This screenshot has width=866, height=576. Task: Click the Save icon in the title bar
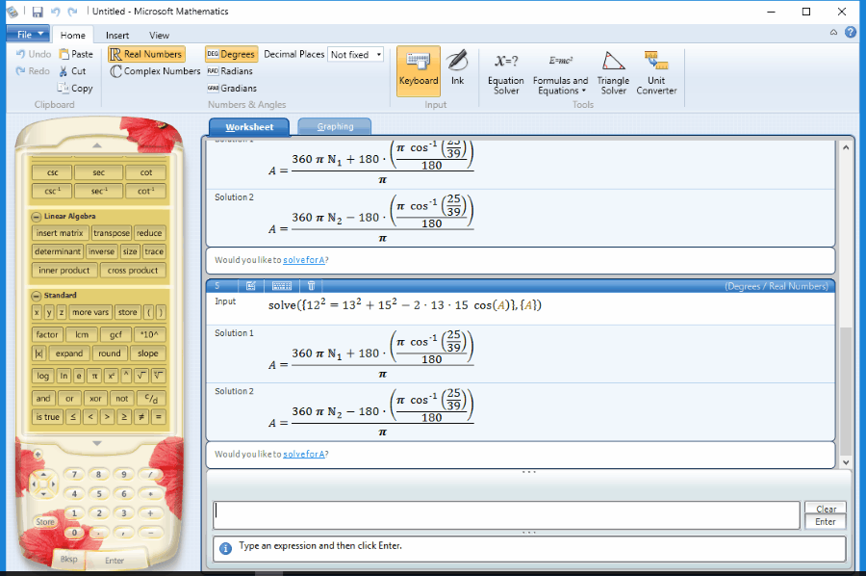38,12
